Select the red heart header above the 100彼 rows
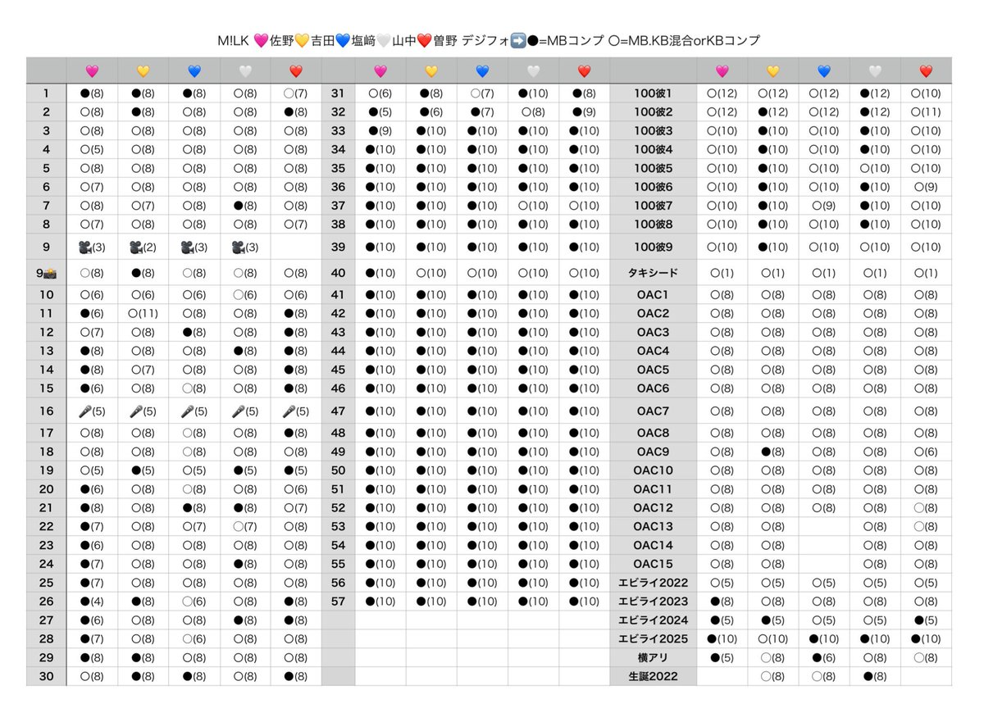The image size is (984, 722). coord(926,71)
